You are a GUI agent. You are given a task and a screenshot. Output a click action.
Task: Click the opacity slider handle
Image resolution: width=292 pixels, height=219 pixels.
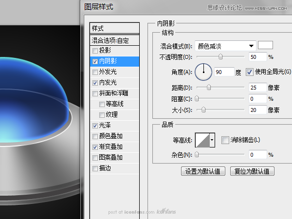220,57
